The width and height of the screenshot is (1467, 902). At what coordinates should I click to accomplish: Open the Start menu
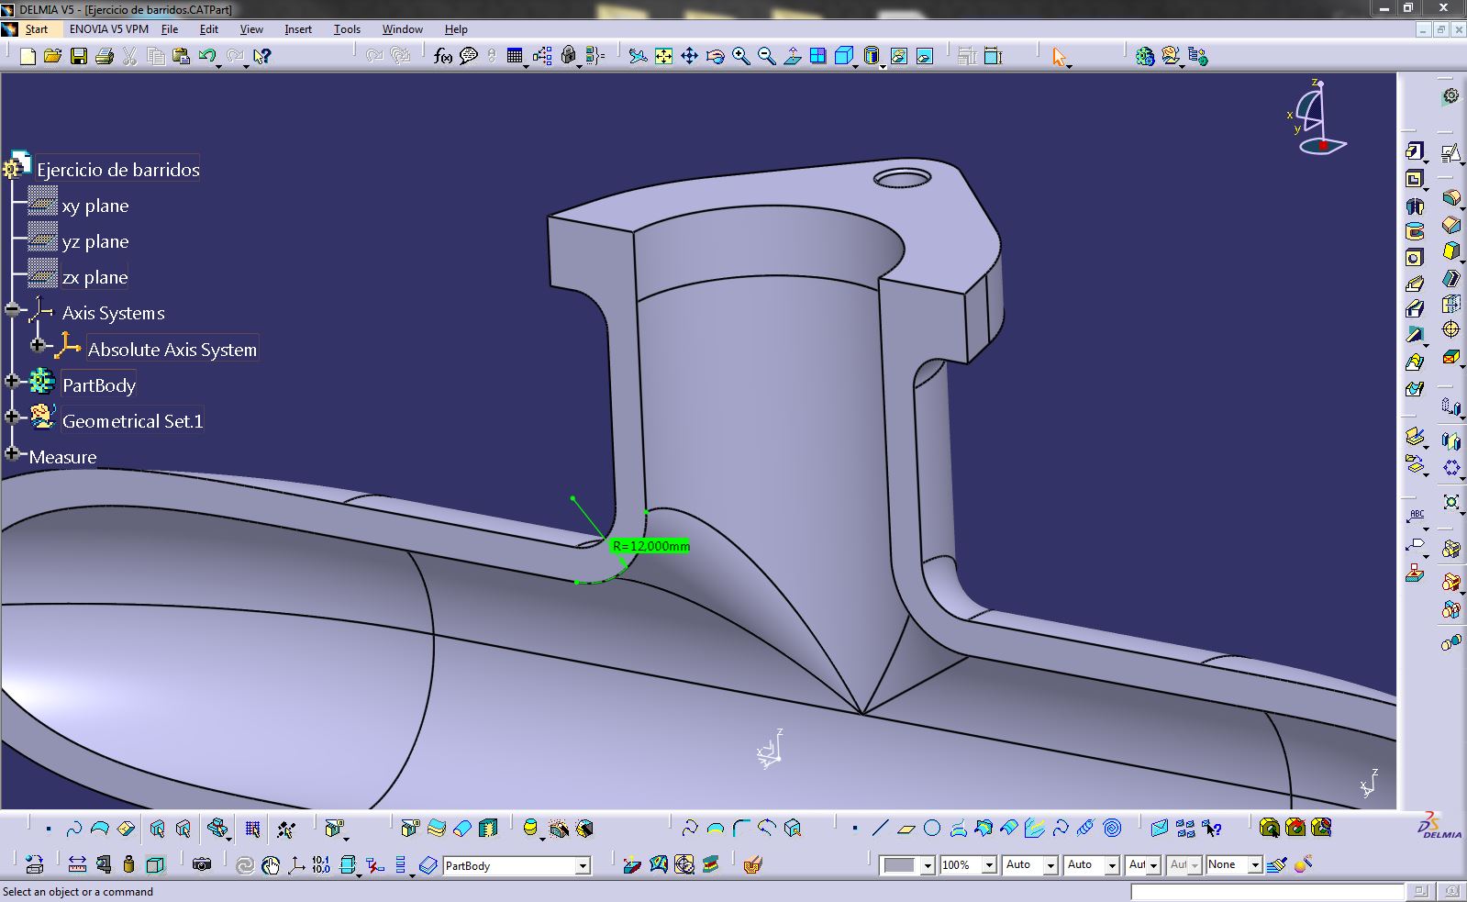(x=36, y=29)
